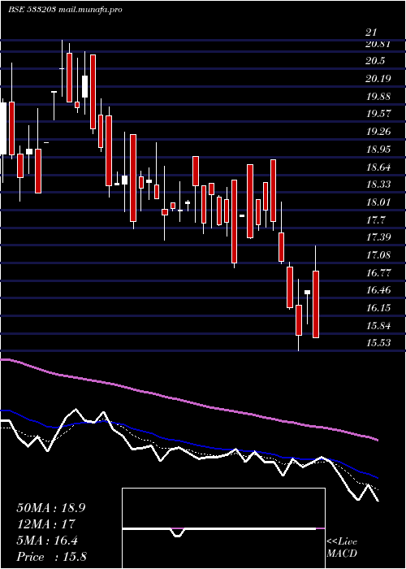Click the 20.19 price axis label

coord(378,78)
